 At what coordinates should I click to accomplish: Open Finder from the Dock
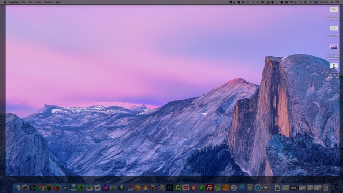(x=17, y=188)
